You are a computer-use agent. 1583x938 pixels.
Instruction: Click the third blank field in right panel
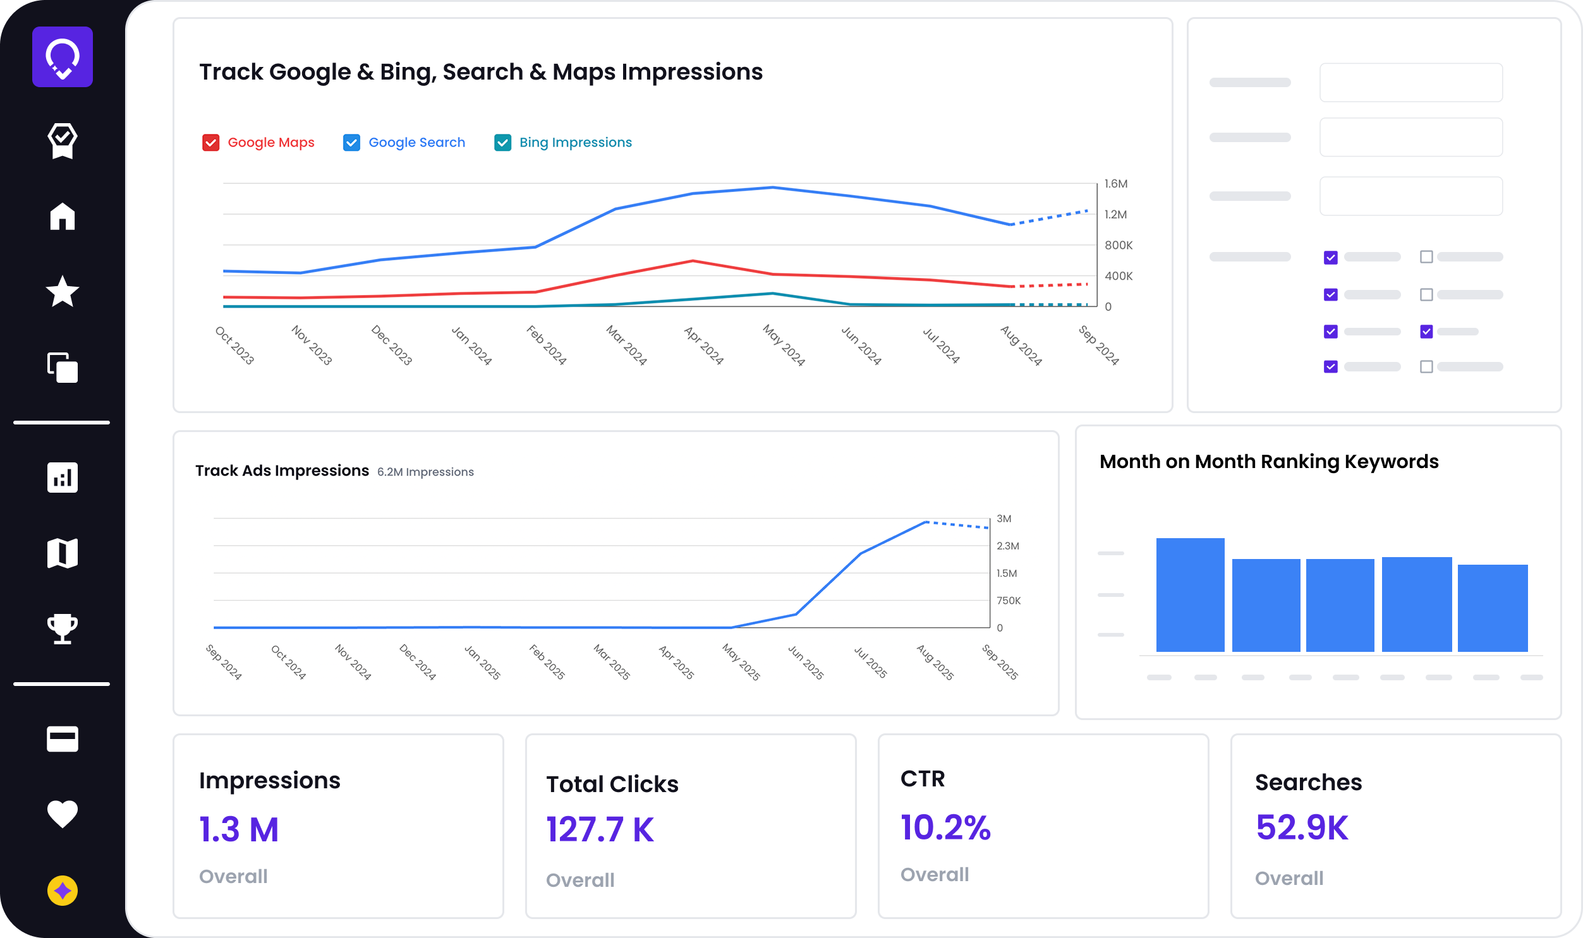click(1410, 196)
